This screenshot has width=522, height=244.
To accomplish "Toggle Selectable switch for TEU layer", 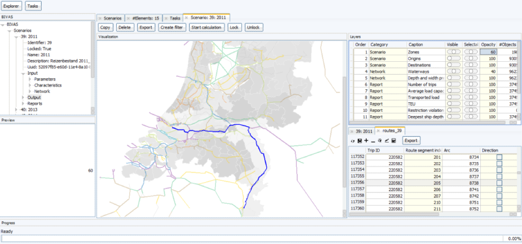I will (x=470, y=104).
